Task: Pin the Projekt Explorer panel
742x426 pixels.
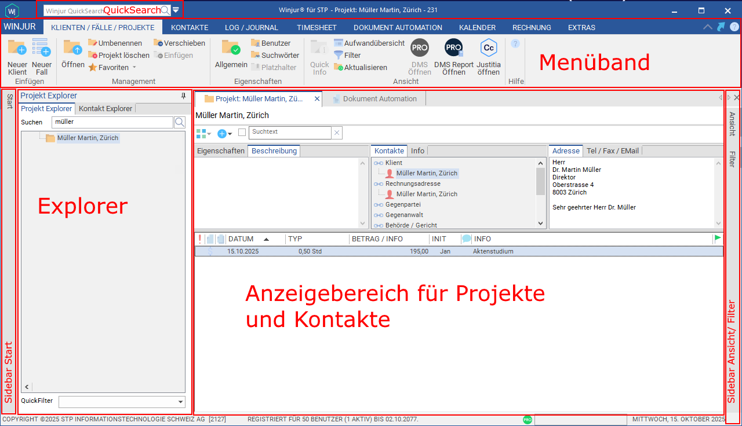Action: pyautogui.click(x=184, y=96)
